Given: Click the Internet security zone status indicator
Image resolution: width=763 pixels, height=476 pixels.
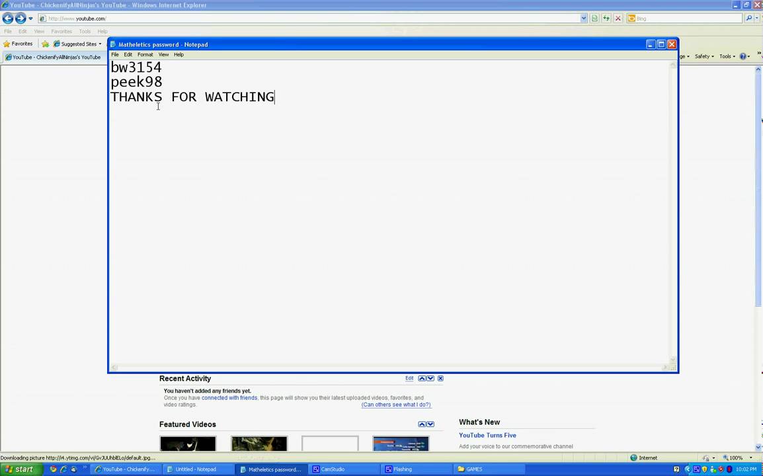Looking at the screenshot, I should click(x=644, y=458).
